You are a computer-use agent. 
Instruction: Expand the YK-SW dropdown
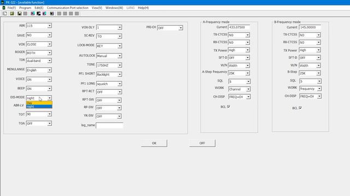click(119, 116)
